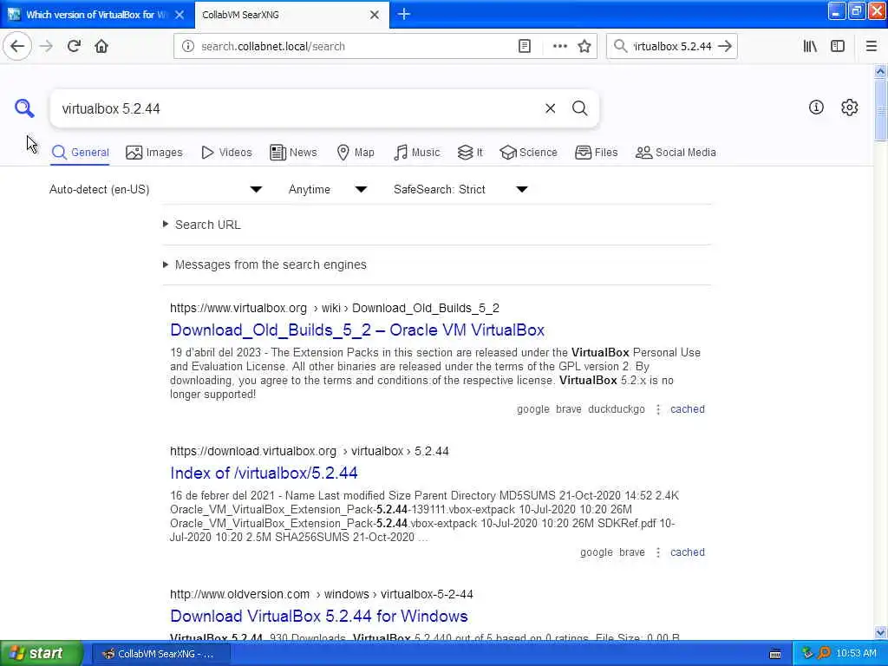Screen dimensions: 888x666
Task: Switch to the 'Which version of VirtualBox' tab
Action: [x=96, y=15]
